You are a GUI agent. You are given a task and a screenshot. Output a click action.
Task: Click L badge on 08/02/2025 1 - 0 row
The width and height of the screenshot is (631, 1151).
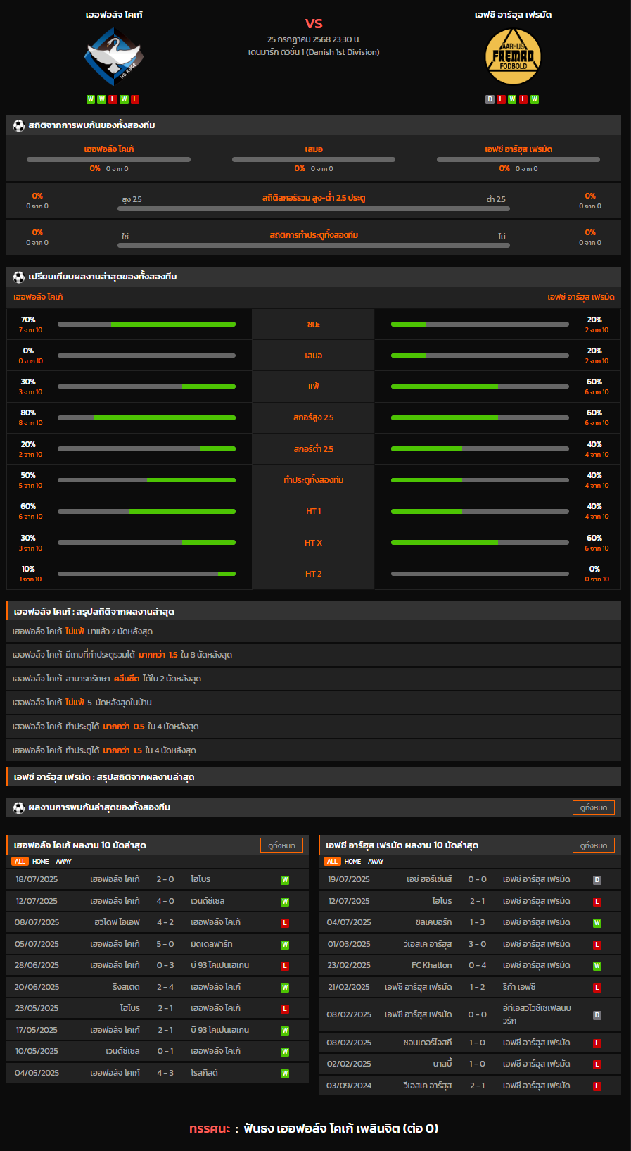tap(597, 1043)
